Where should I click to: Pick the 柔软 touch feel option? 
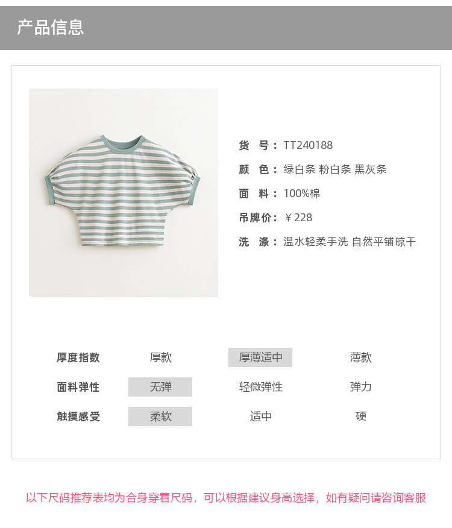click(160, 416)
